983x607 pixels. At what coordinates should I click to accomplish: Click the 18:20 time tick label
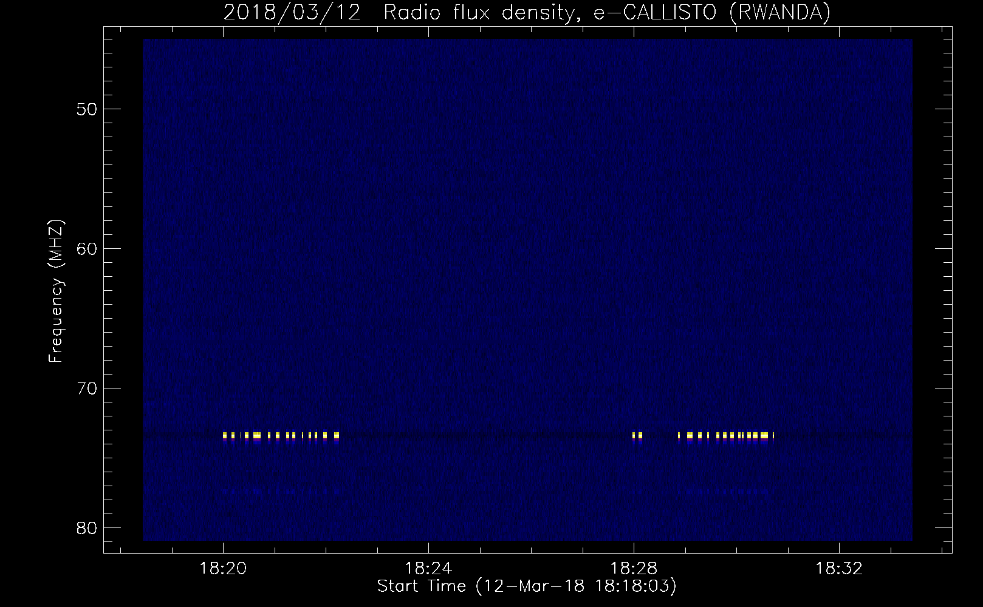tap(223, 569)
